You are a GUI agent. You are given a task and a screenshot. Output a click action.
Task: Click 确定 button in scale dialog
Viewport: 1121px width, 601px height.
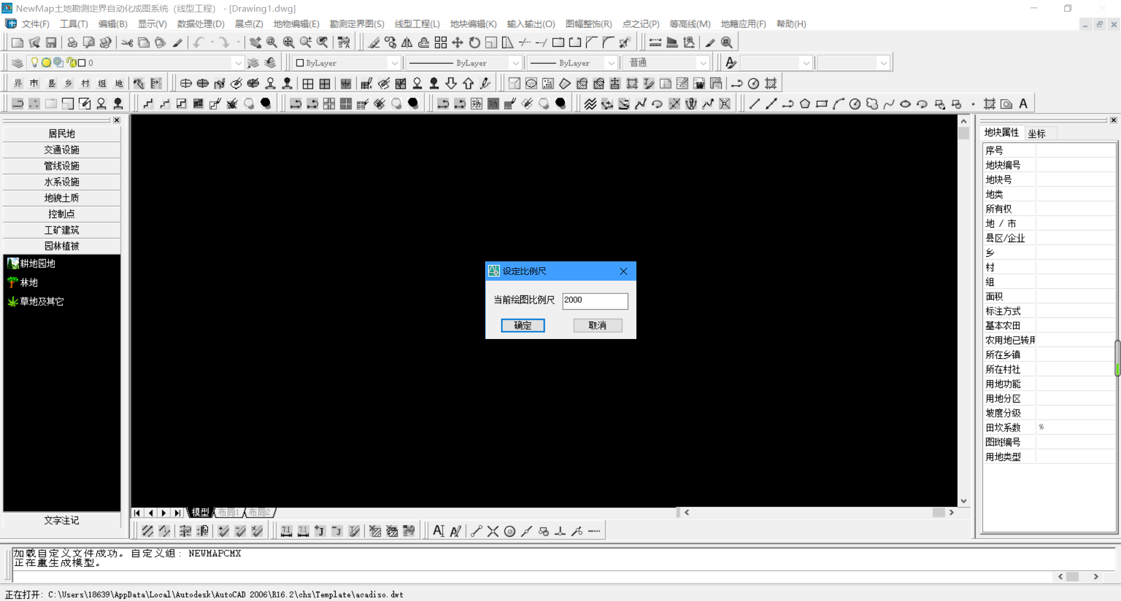[523, 326]
